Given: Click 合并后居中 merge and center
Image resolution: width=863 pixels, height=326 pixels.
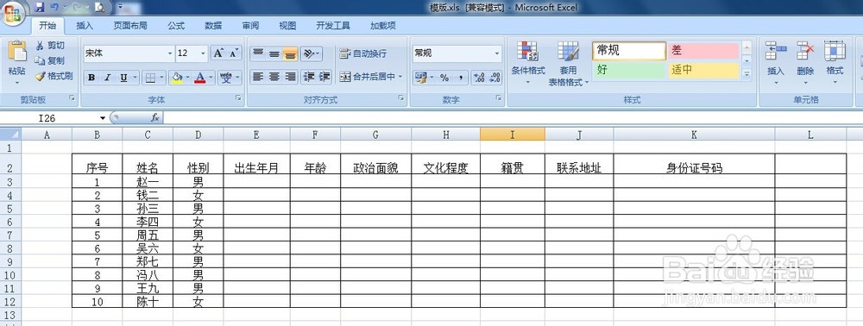Looking at the screenshot, I should (x=367, y=77).
